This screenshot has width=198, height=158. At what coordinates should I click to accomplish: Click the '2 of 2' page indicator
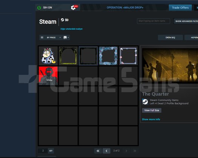116,151
